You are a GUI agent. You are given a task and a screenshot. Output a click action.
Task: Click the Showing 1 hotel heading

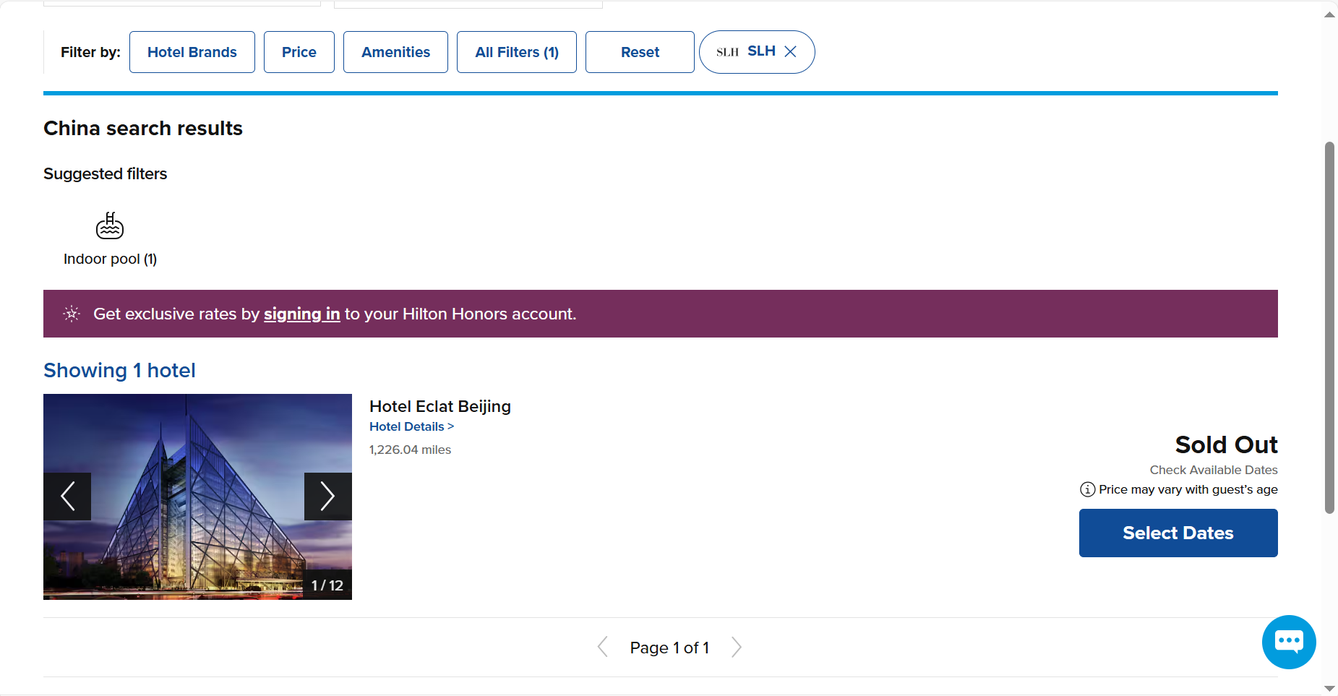point(119,370)
